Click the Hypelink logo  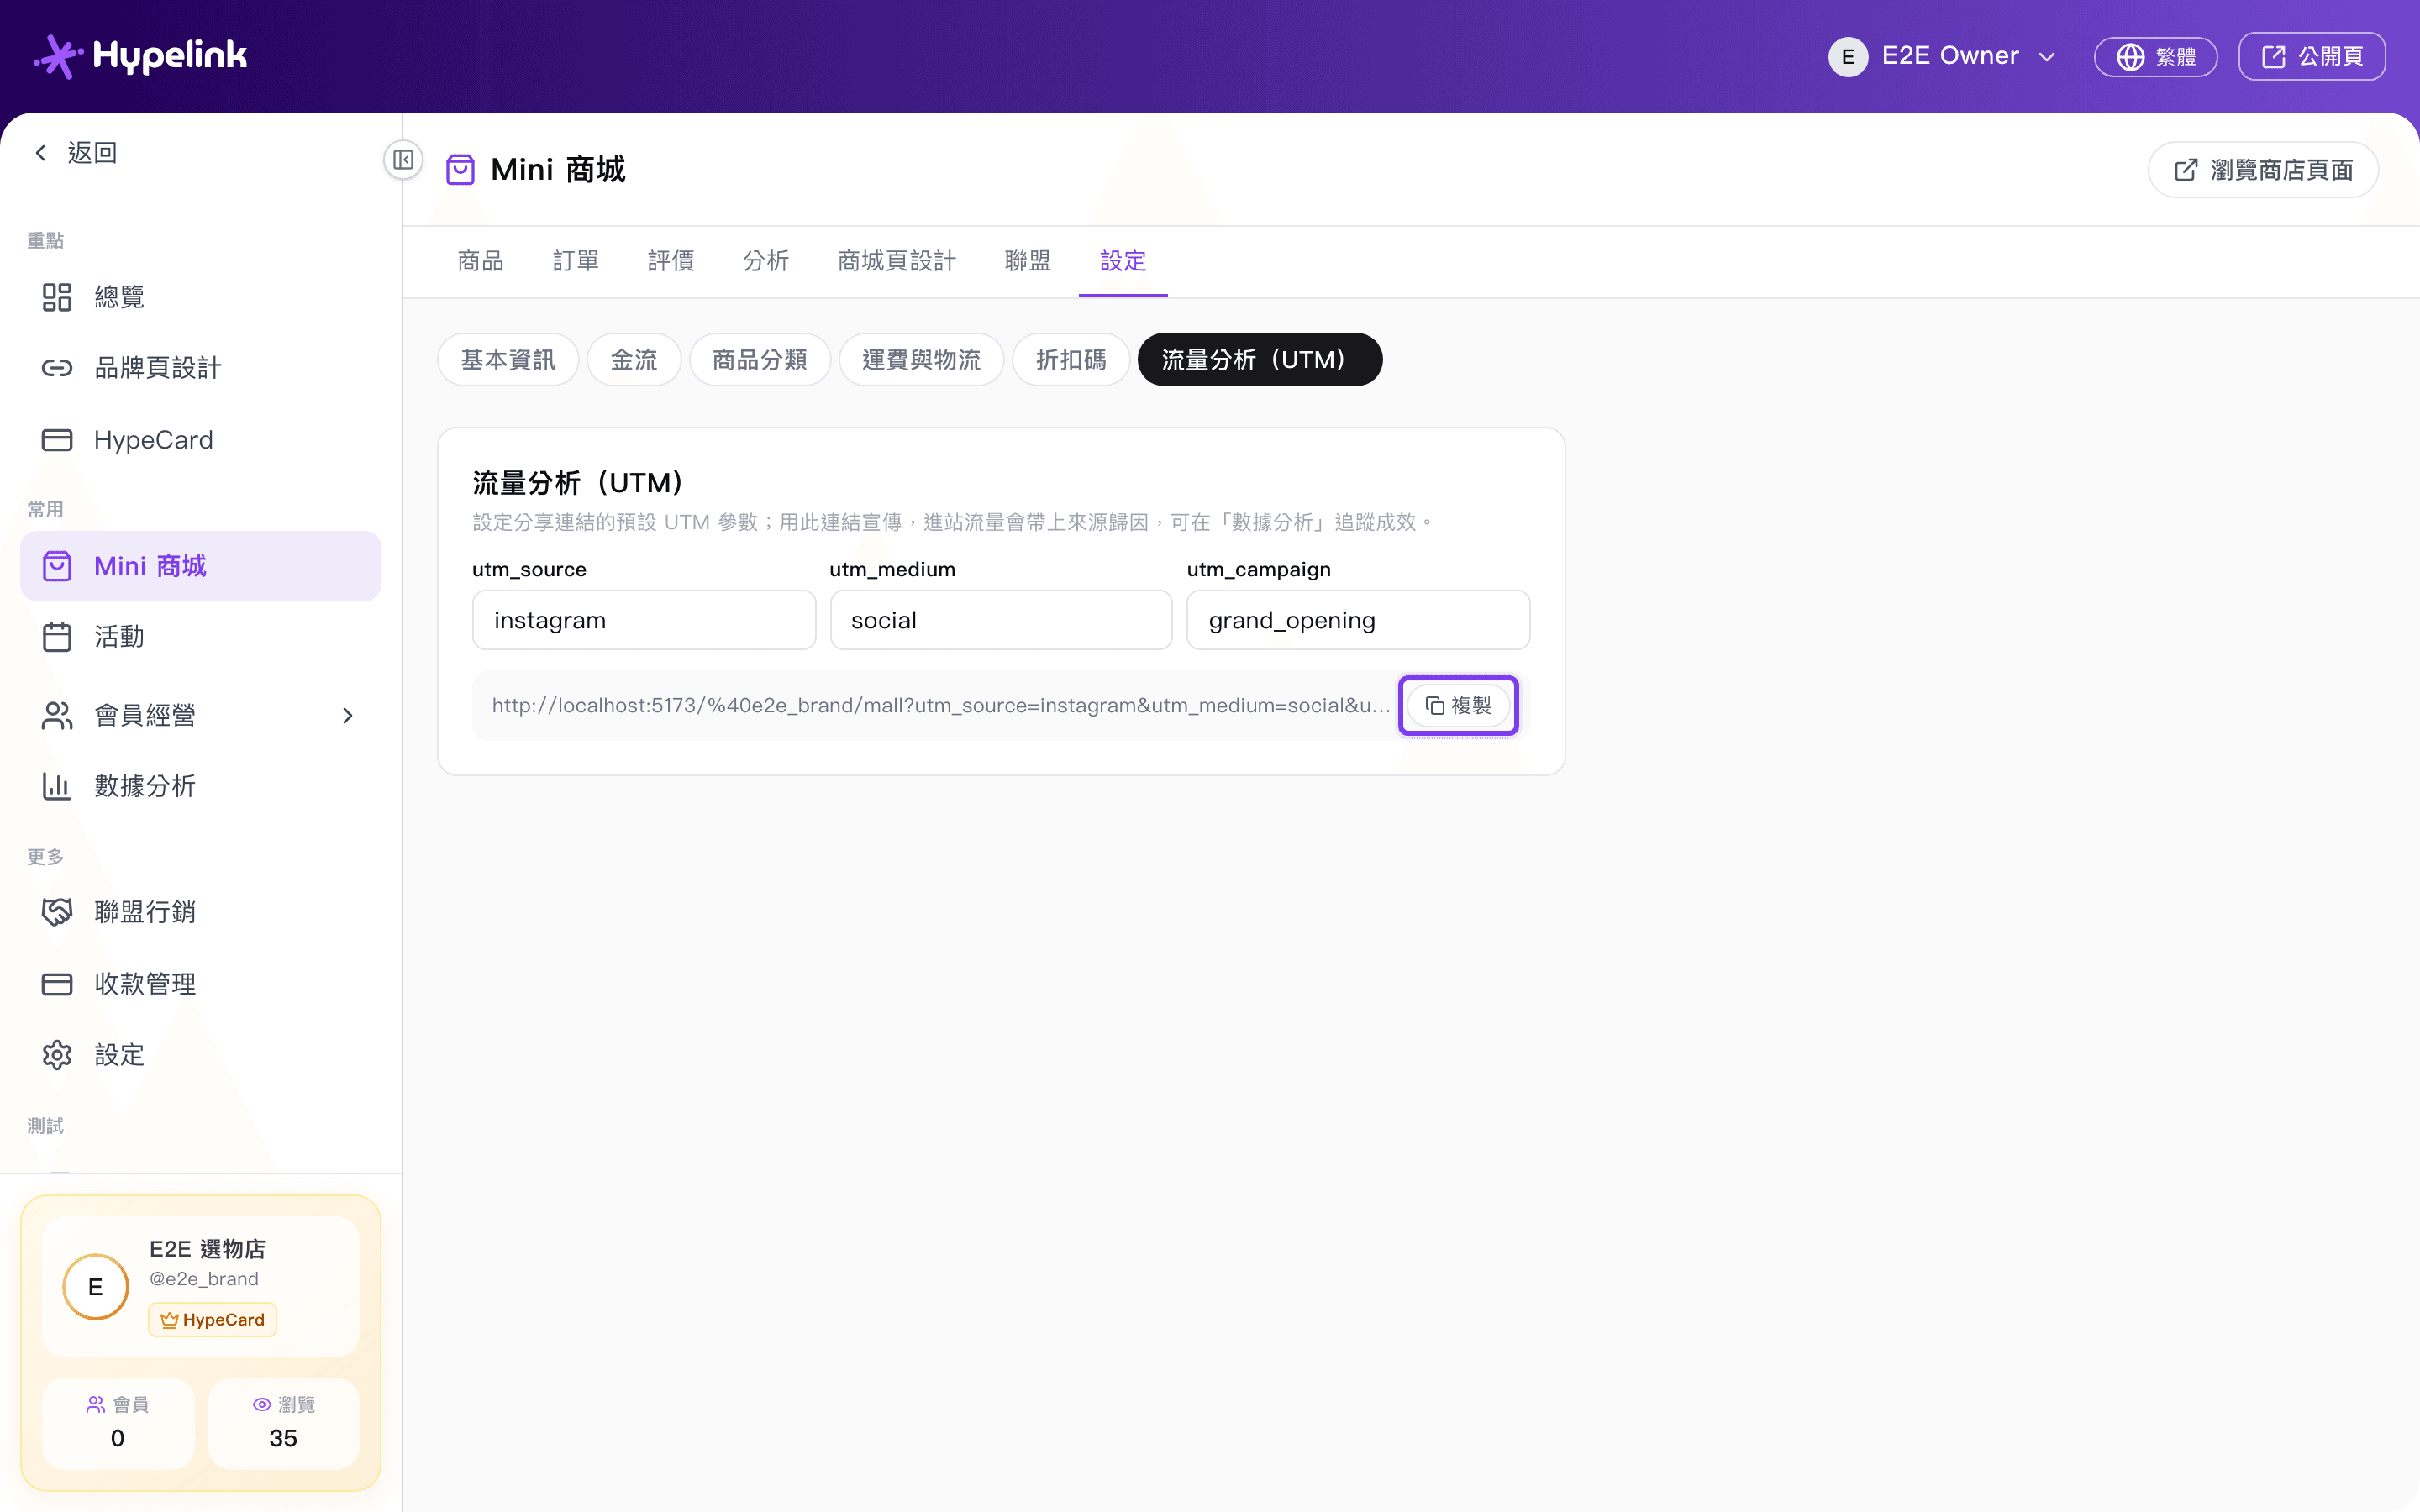point(140,56)
